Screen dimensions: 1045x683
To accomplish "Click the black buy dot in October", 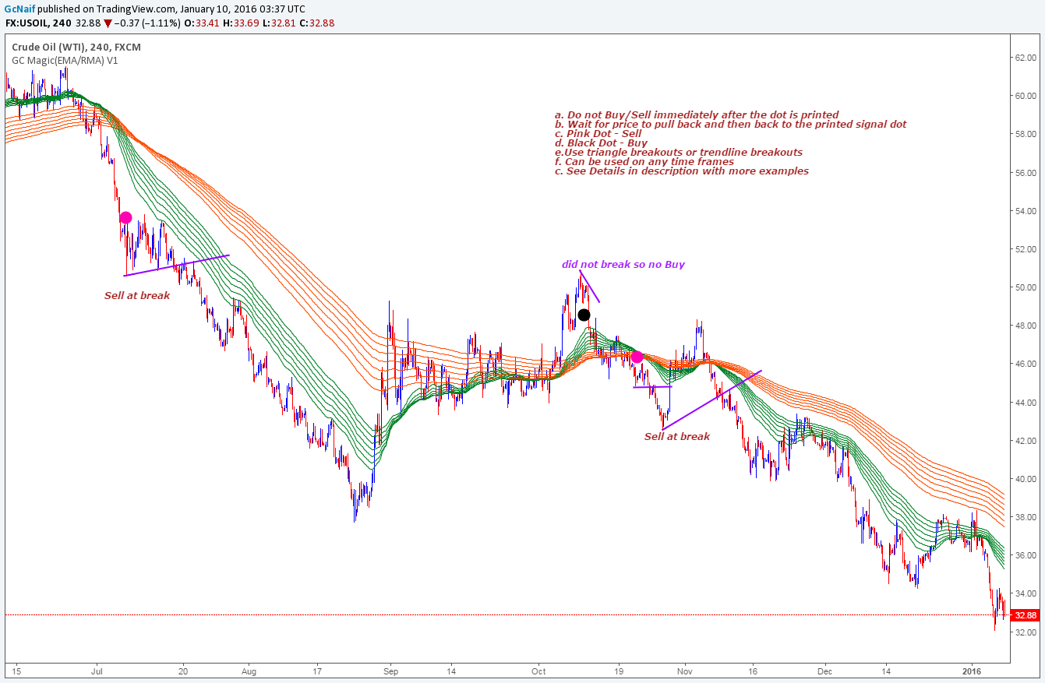I will pyautogui.click(x=584, y=315).
